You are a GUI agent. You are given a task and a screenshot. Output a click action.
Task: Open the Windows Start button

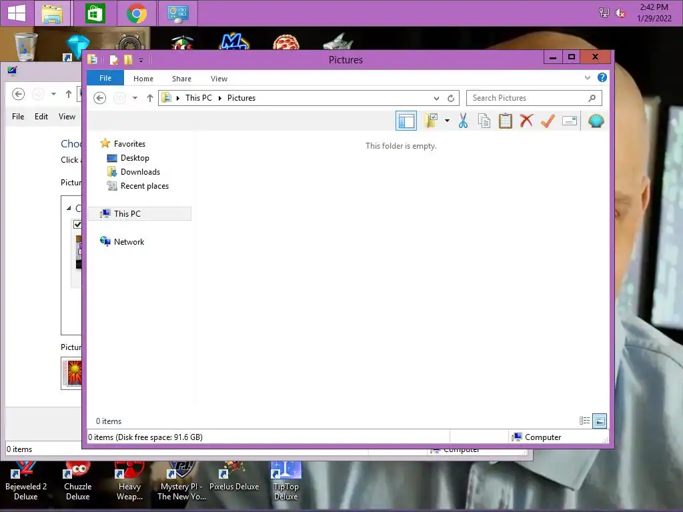pyautogui.click(x=17, y=13)
